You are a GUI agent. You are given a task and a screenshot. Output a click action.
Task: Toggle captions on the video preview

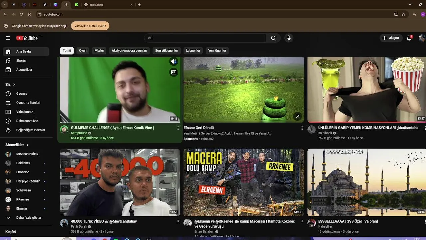coord(174,72)
